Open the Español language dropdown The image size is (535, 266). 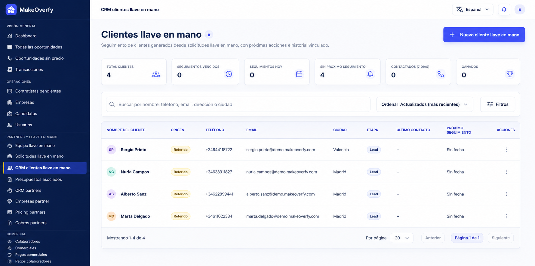point(472,10)
